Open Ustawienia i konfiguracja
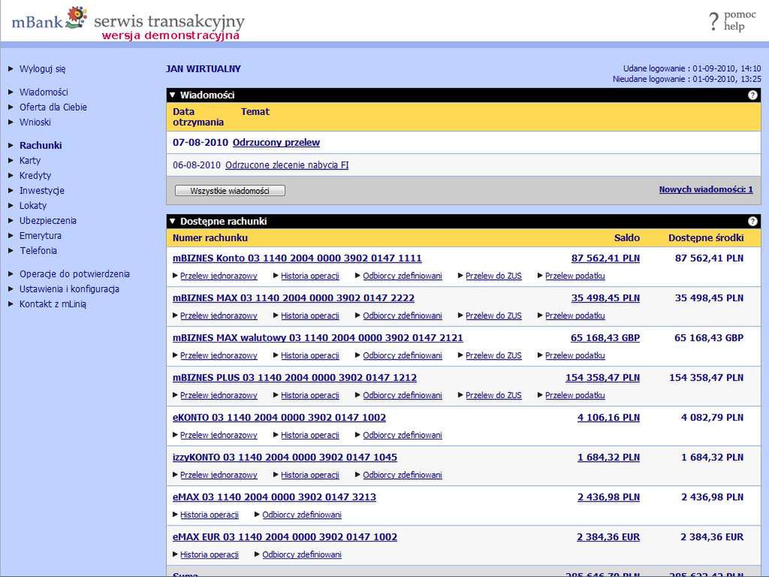Viewport: 769px width, 577px height. tap(69, 289)
